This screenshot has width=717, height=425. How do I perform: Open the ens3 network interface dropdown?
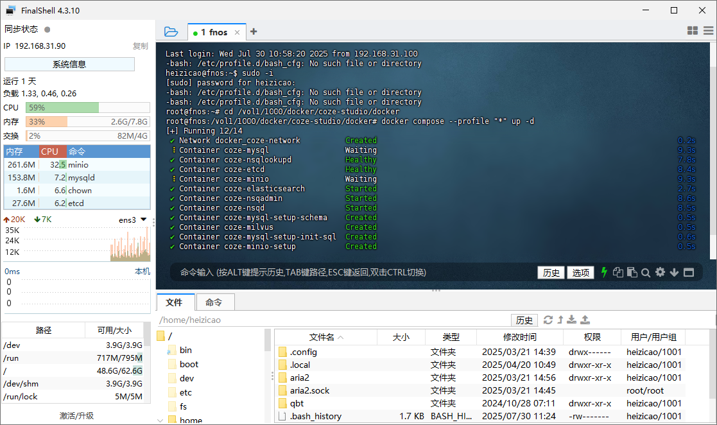point(143,220)
